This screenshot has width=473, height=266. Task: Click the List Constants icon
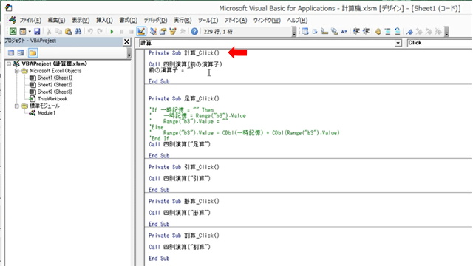(315, 31)
